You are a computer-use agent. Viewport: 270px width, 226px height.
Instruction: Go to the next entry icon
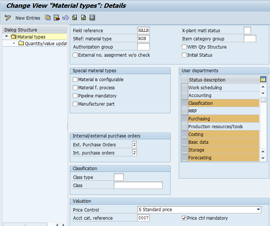83,18
